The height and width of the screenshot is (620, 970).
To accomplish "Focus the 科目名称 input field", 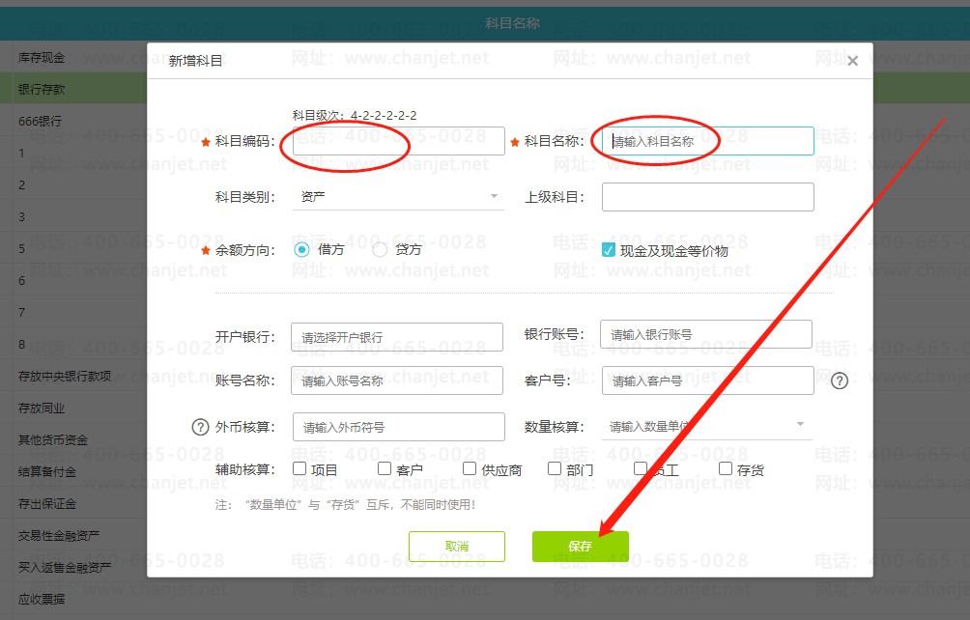I will point(708,141).
